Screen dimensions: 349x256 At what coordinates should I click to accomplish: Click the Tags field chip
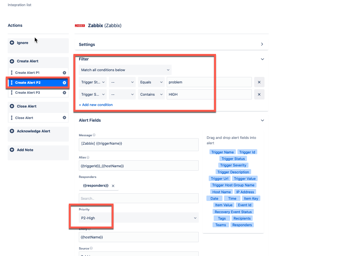coord(222,218)
